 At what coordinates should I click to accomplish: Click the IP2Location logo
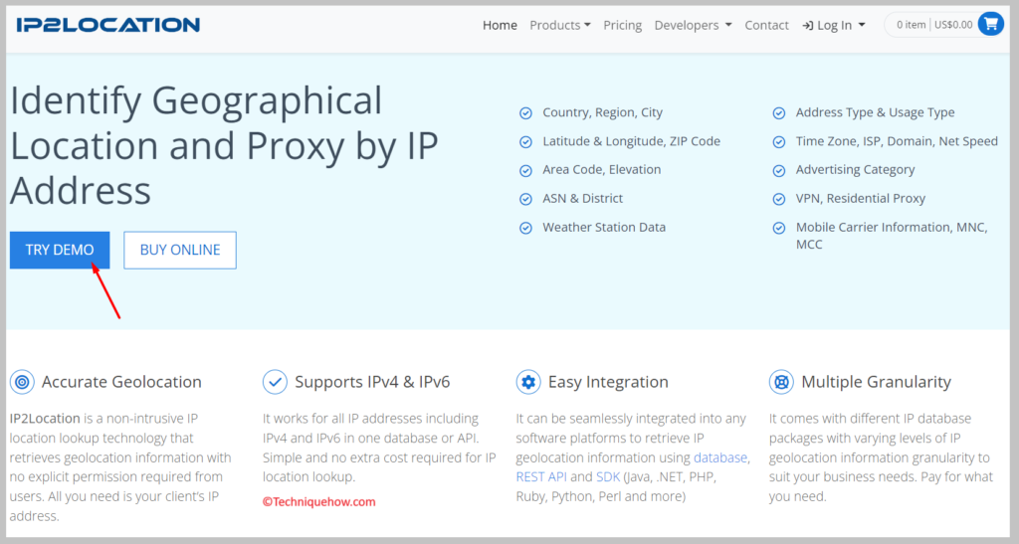coord(107,25)
